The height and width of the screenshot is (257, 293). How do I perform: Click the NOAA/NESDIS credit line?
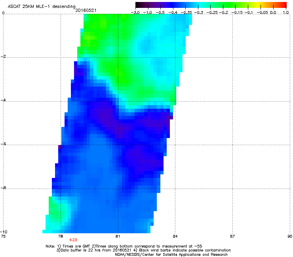coord(171,255)
